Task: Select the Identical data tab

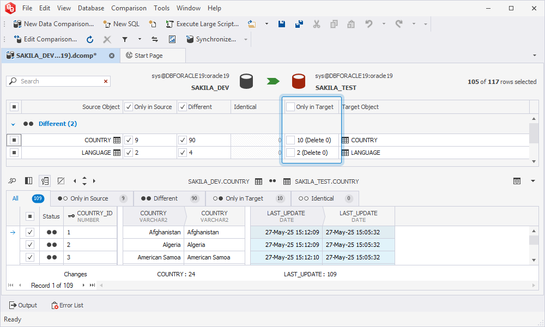Action: point(325,198)
